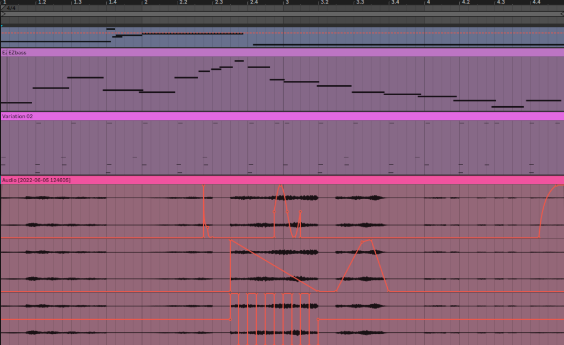564x345 pixels.
Task: Click the solid red automation segment after bar 2
Action: click(x=193, y=34)
